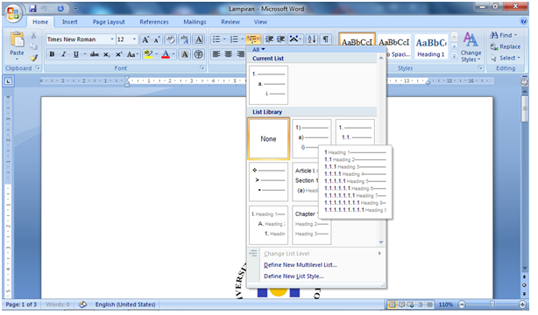Open the Select dropdown in Editing

(x=506, y=58)
